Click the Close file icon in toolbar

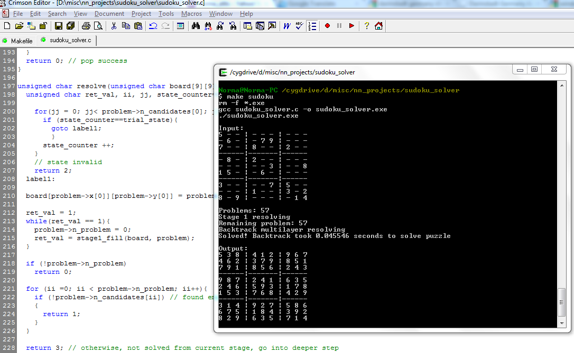click(x=43, y=26)
